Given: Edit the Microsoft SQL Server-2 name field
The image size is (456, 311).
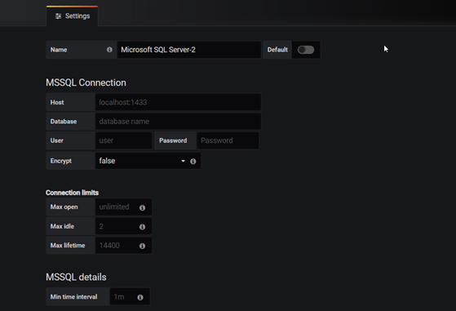Looking at the screenshot, I should [188, 50].
